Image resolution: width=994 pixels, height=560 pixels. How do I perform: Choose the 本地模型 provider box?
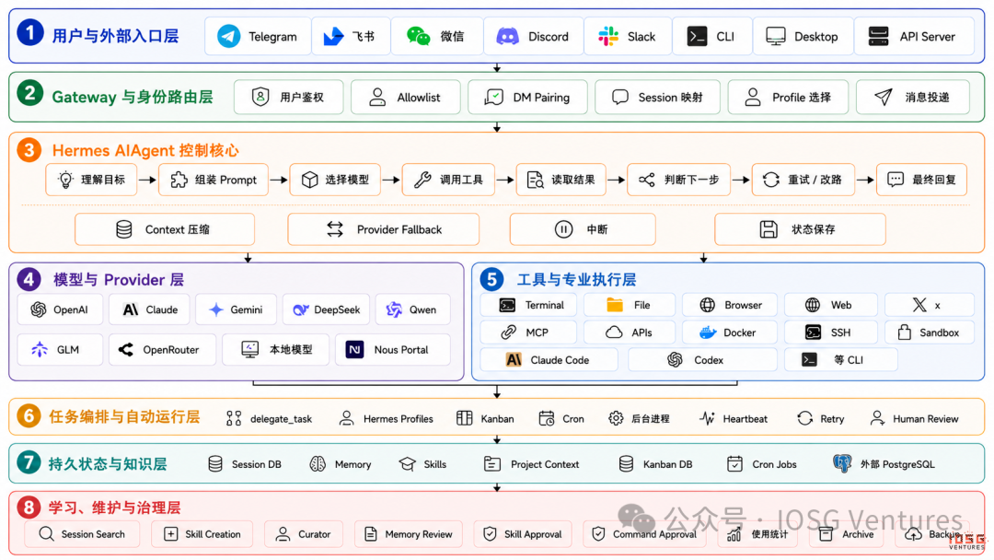click(276, 349)
